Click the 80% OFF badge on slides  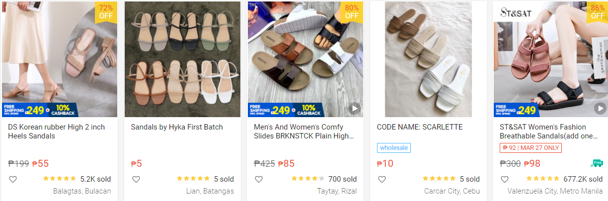click(352, 12)
